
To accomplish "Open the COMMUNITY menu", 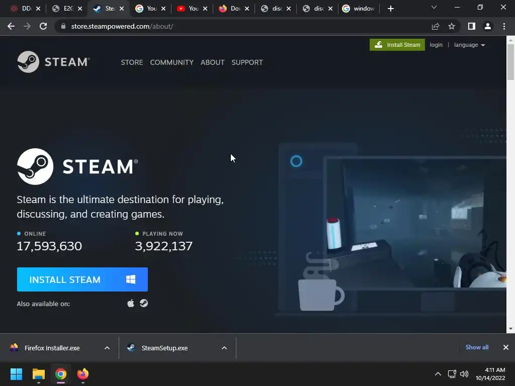I will [172, 62].
